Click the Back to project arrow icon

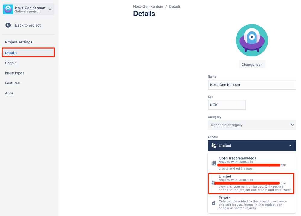click(8, 25)
